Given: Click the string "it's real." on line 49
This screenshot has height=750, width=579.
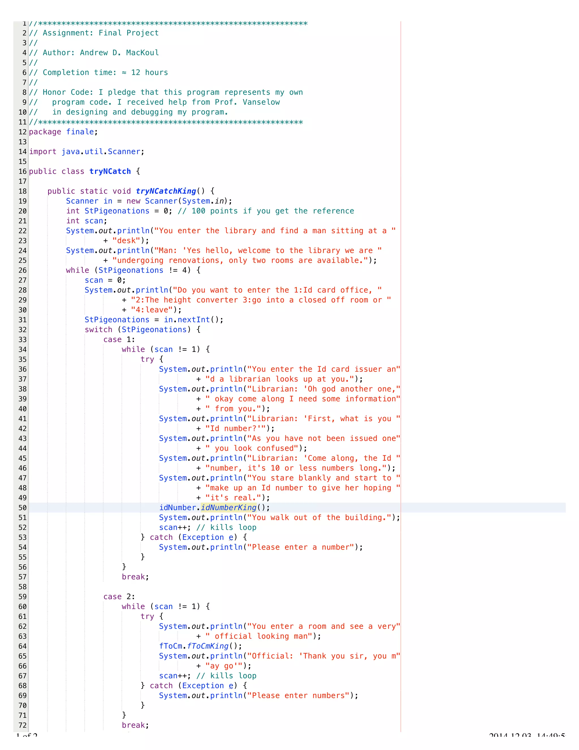Looking at the screenshot, I should (x=233, y=498).
